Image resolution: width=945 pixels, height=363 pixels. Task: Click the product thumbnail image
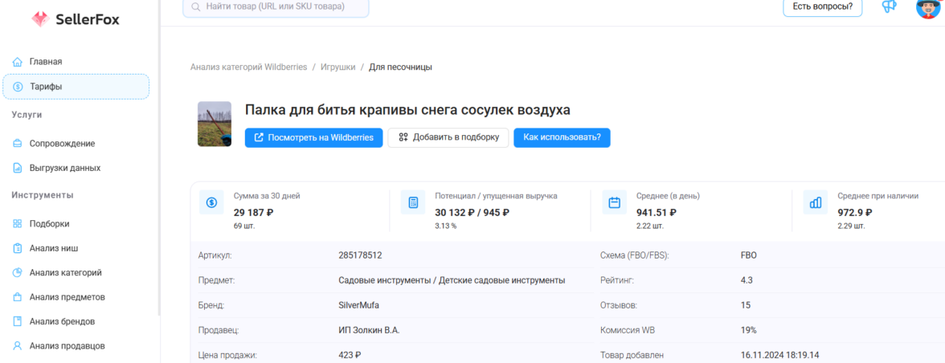(215, 124)
